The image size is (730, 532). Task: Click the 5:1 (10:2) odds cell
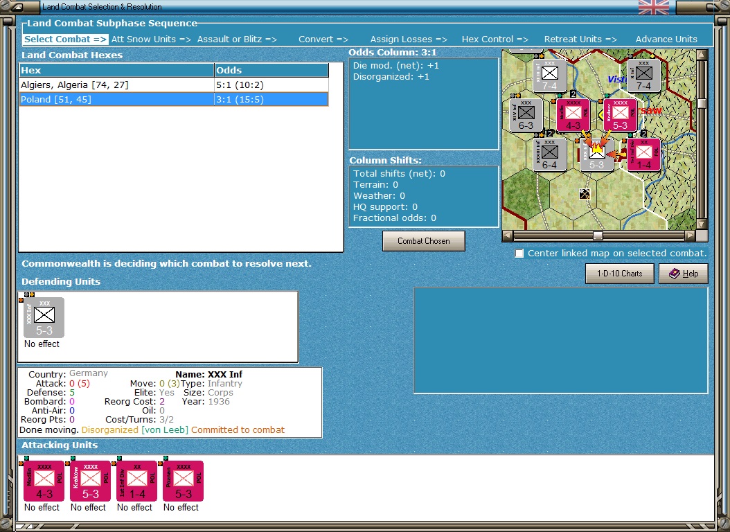[271, 85]
